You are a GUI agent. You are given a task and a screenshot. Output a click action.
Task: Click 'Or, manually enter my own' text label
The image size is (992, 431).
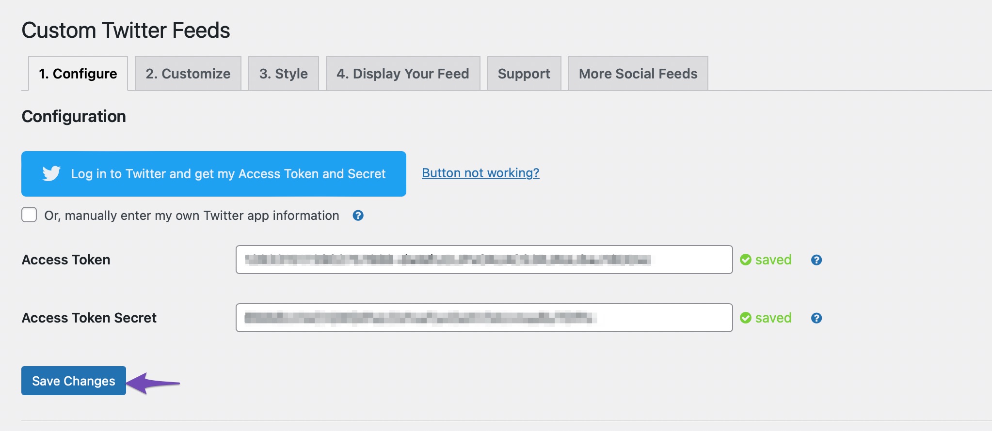(192, 215)
